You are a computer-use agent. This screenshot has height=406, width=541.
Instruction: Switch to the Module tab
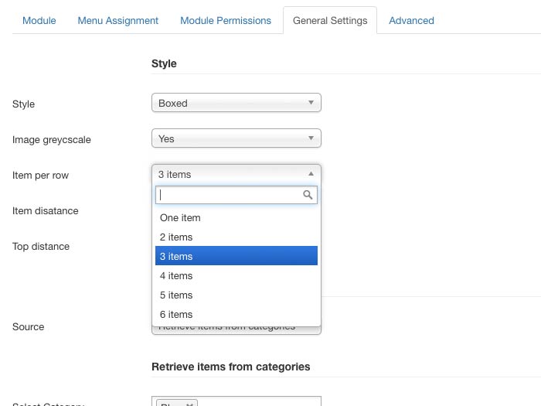click(39, 20)
